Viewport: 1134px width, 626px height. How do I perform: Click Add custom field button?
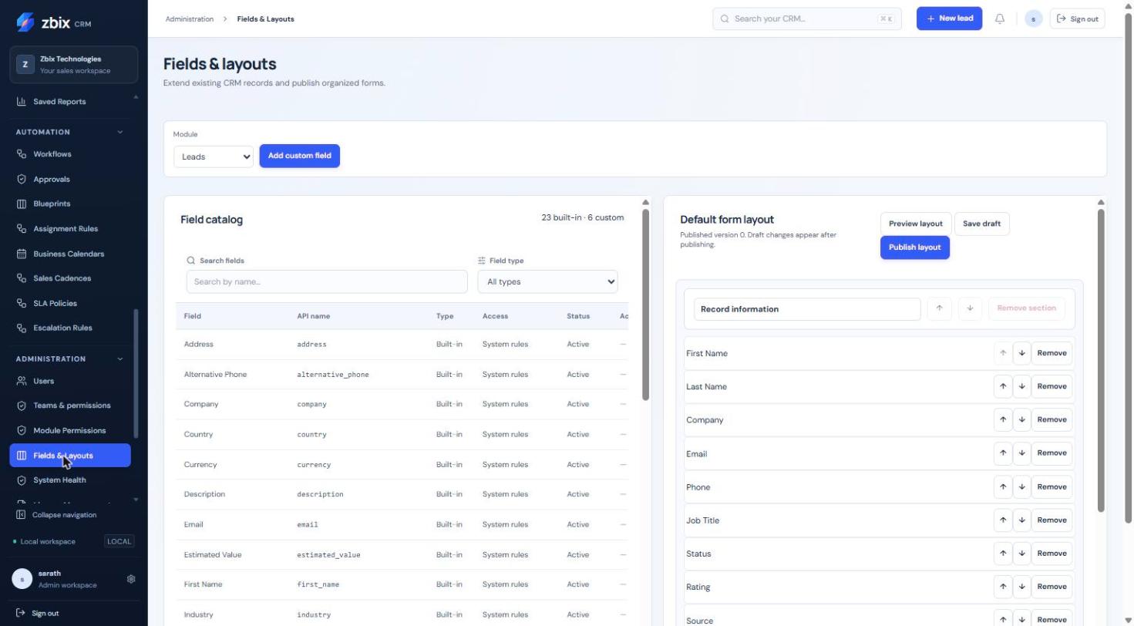pyautogui.click(x=300, y=156)
